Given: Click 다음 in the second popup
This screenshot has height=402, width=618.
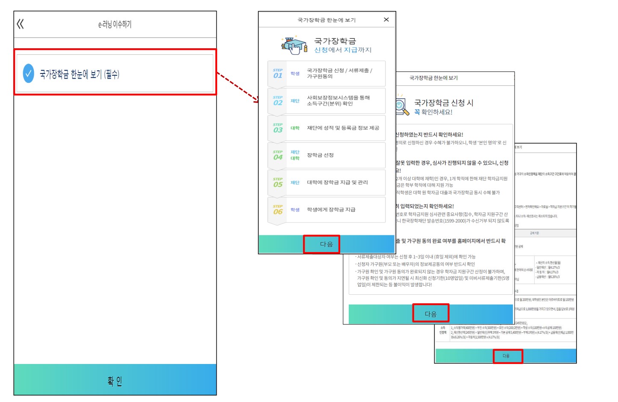Looking at the screenshot, I should point(431,314).
